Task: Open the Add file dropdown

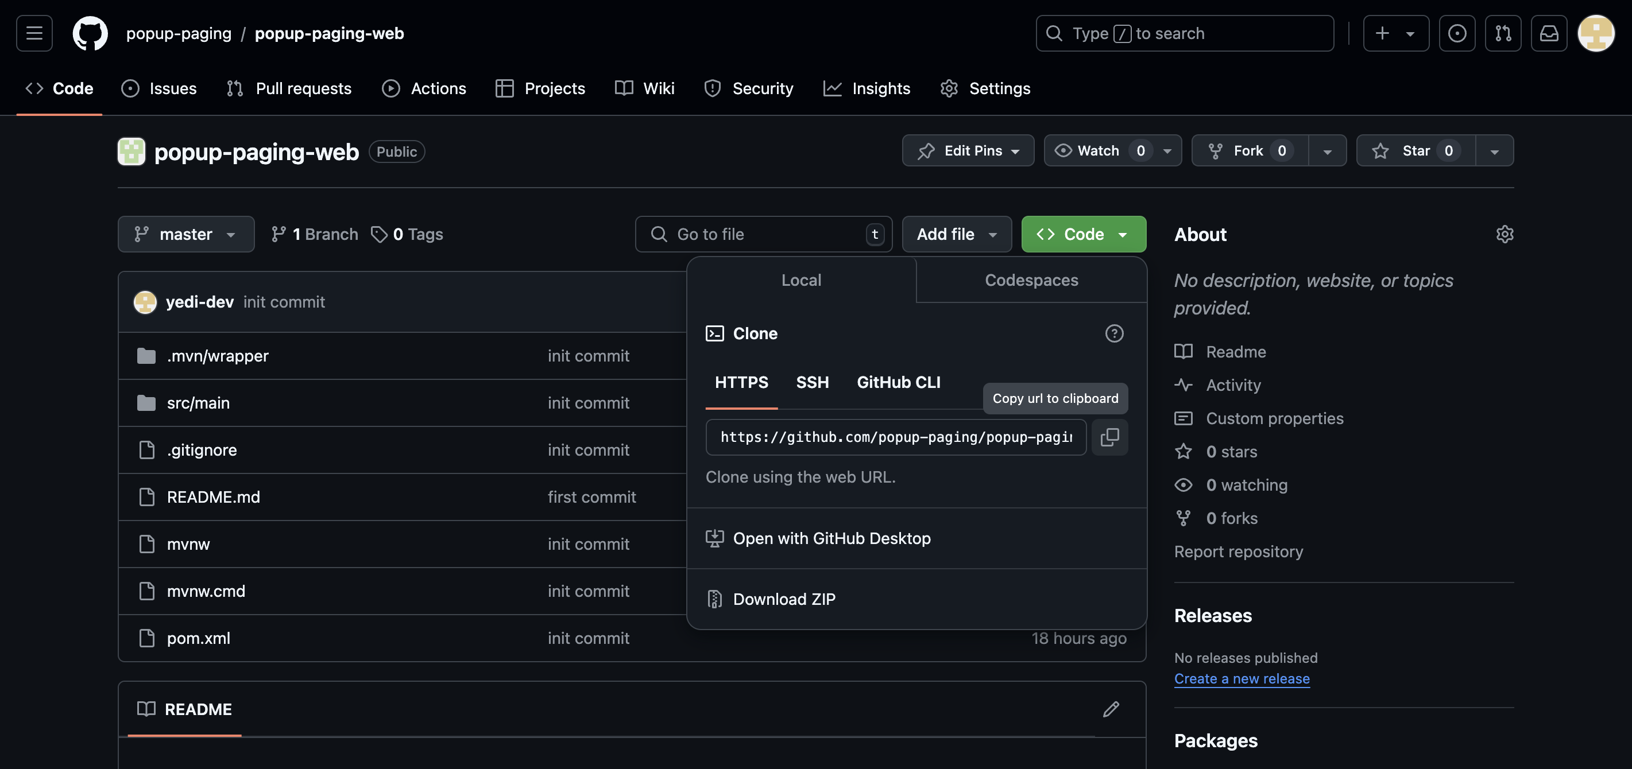Action: [x=956, y=234]
